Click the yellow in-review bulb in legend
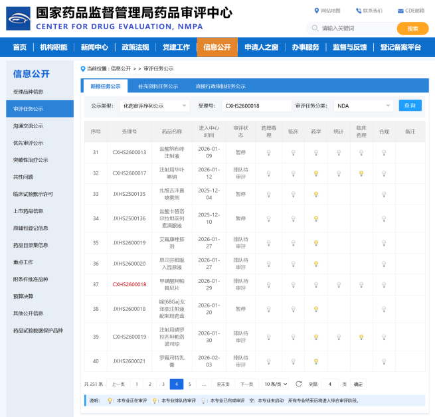Screen dimensions: 435x417 110,400
